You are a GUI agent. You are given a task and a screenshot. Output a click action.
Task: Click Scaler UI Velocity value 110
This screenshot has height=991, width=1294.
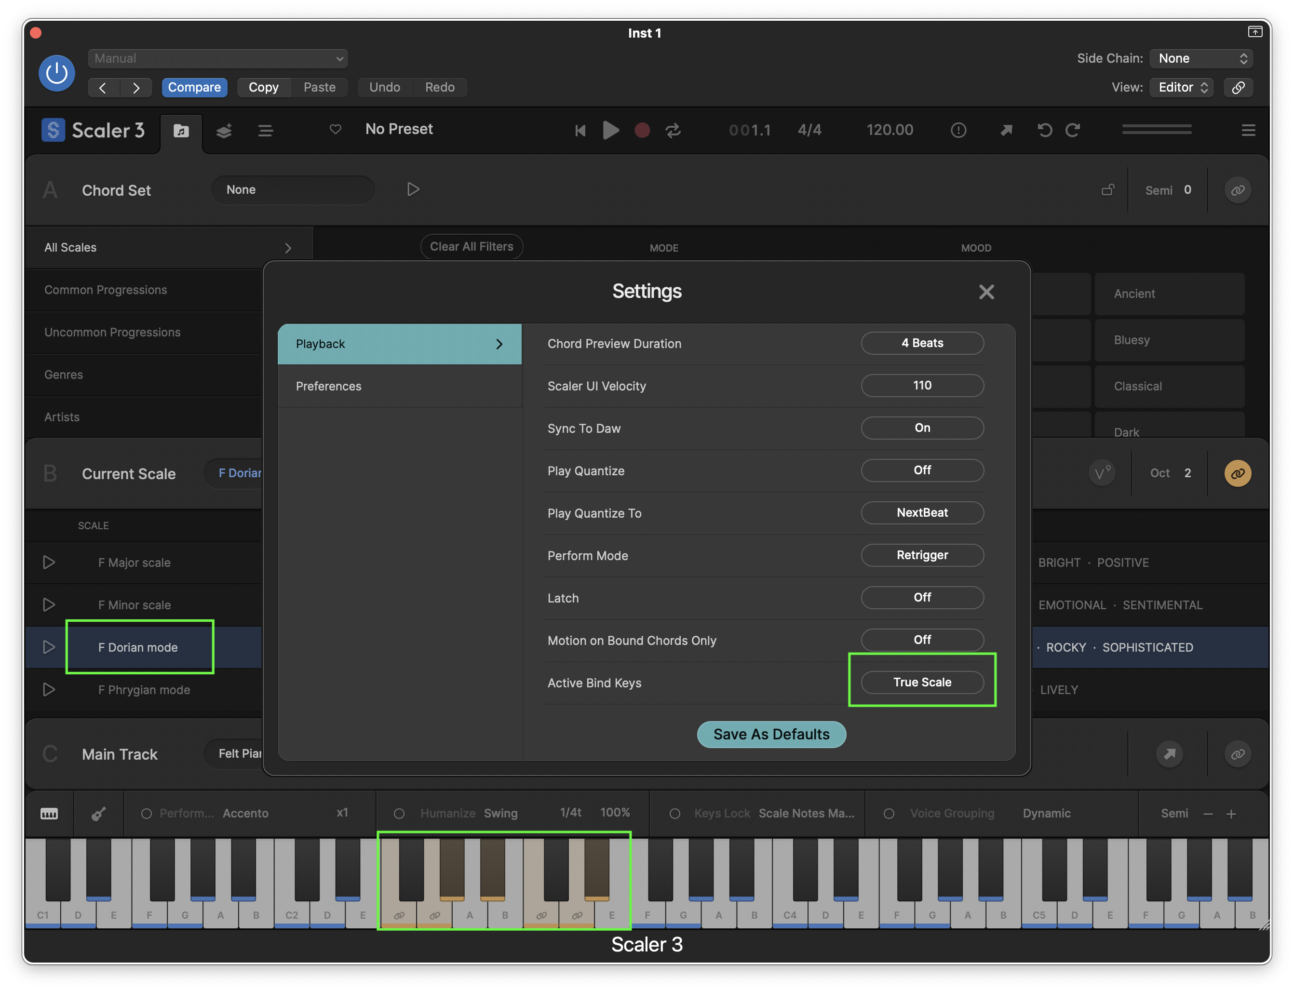922,385
